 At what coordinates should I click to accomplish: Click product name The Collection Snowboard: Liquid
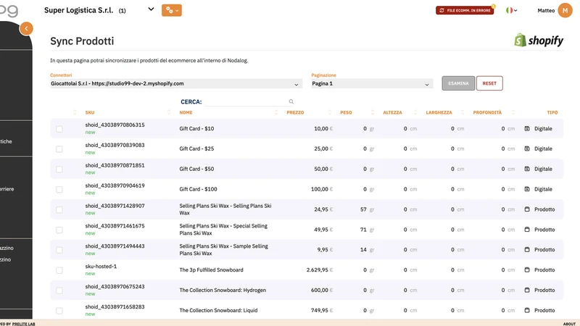(218, 311)
